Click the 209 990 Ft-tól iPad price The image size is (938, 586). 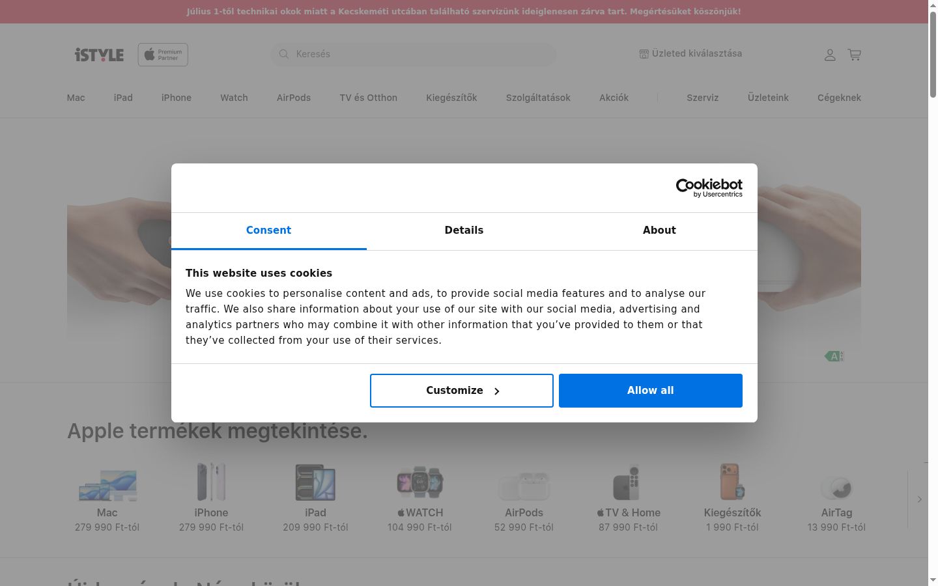tap(315, 527)
